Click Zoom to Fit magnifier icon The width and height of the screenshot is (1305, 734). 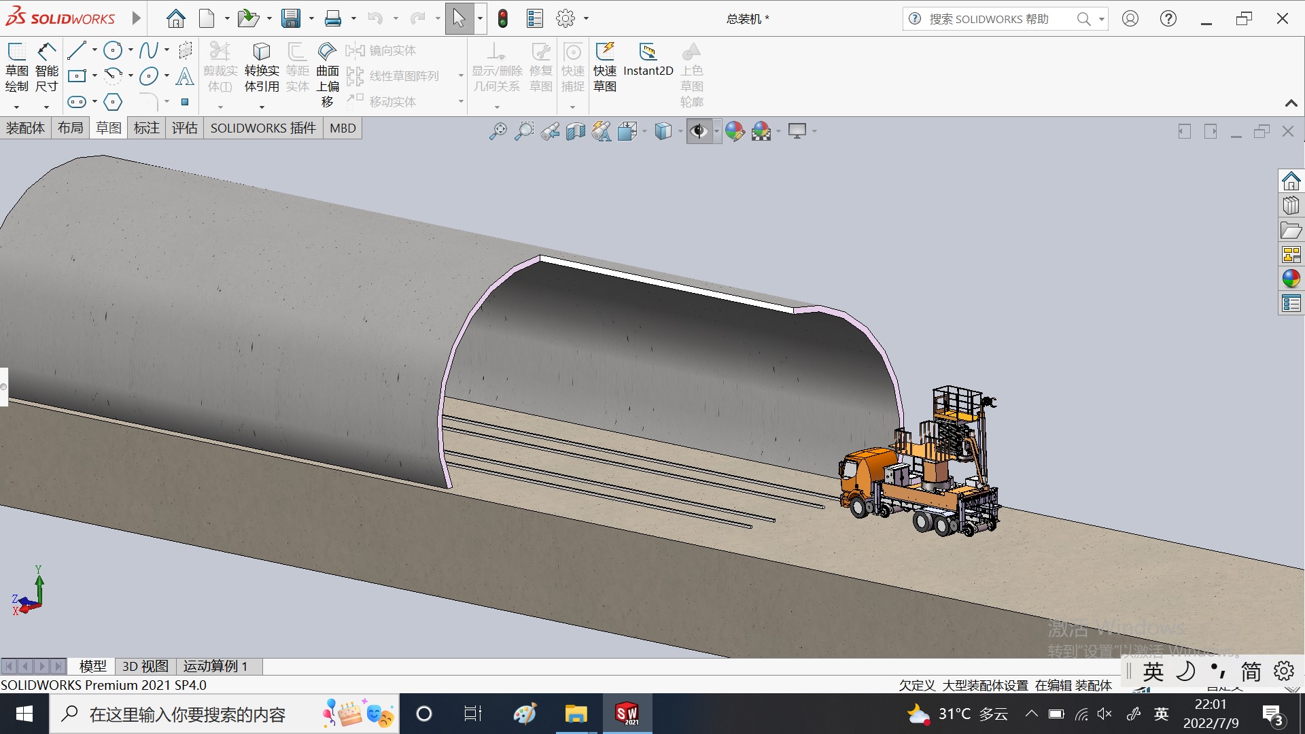(498, 131)
